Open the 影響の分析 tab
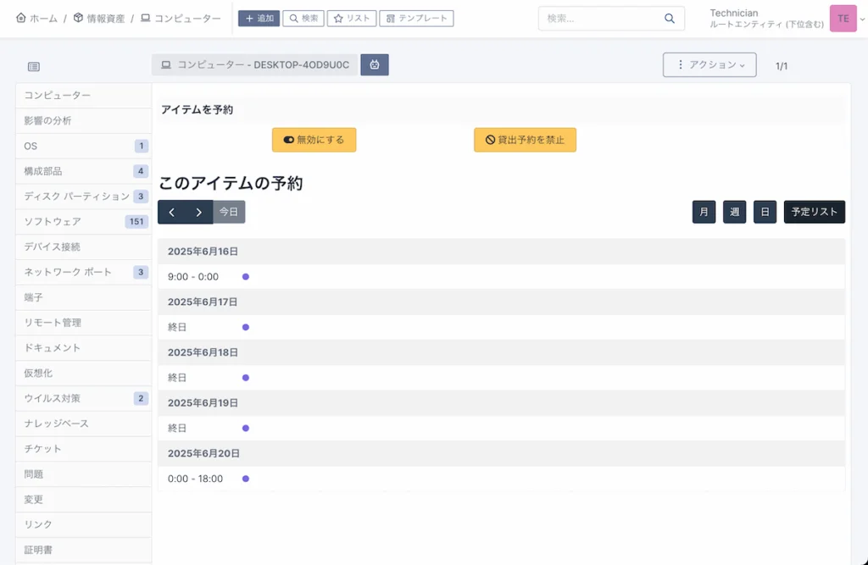868x565 pixels. point(84,120)
